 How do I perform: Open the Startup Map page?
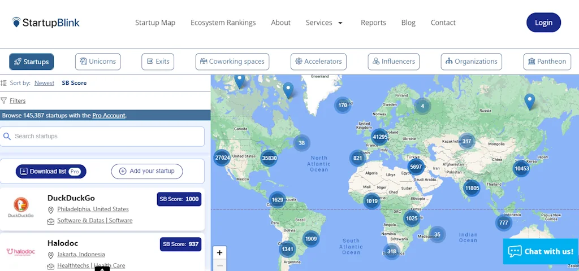pyautogui.click(x=155, y=23)
